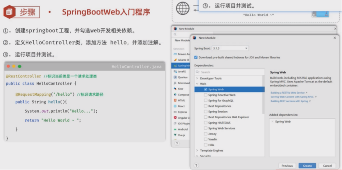
Task: Check the Spring Web Services dependency
Action: pos(205,128)
